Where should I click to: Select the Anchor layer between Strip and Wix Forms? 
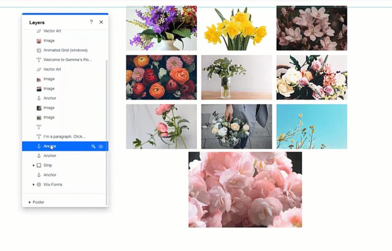[50, 175]
